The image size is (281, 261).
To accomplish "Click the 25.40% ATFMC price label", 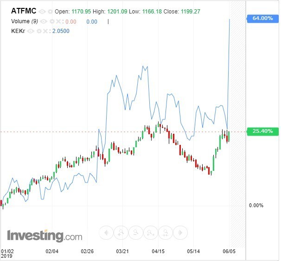I will coord(262,131).
